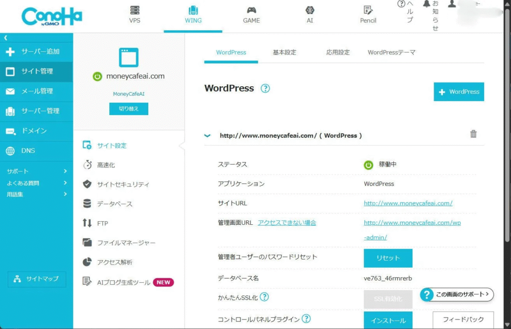Screen dimensions: 511x329
Task: Open サーバー管理 in the sidebar
Action: (x=36, y=111)
